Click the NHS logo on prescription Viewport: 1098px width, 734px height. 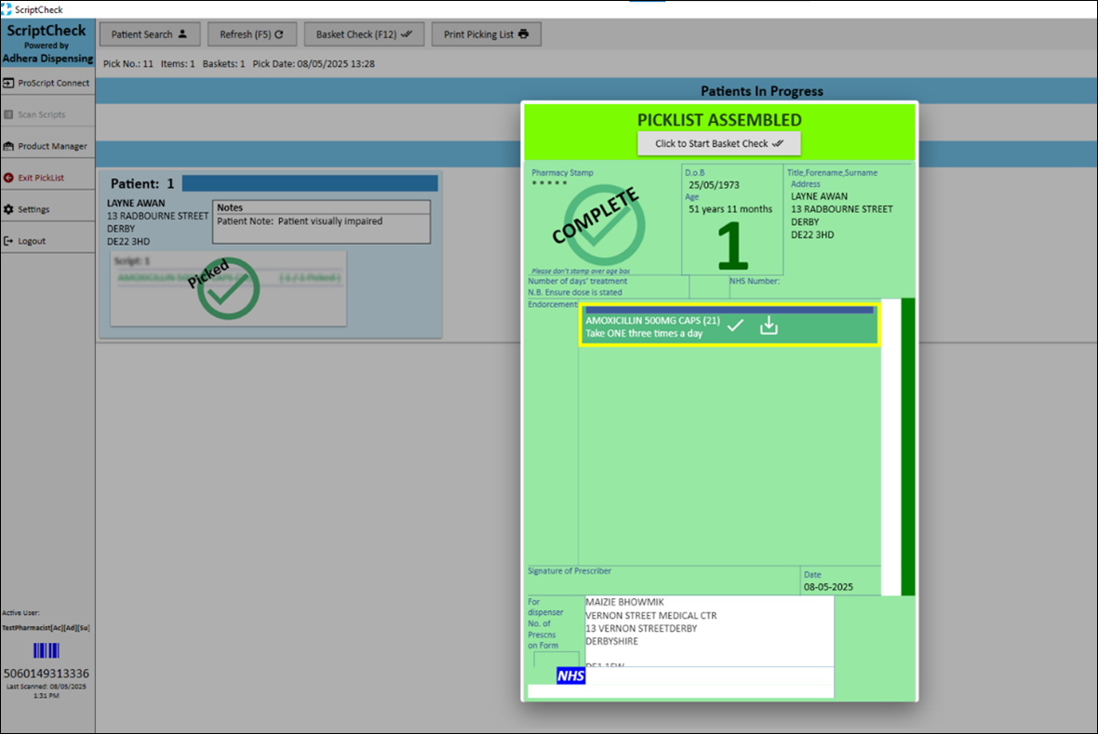coord(570,676)
